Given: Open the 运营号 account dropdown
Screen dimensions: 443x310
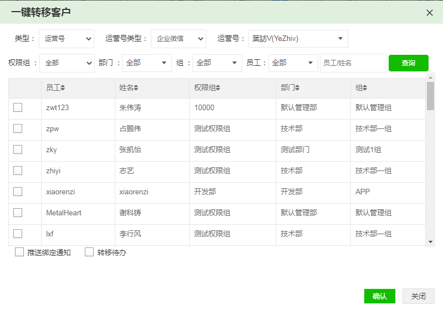Looking at the screenshot, I should [298, 39].
